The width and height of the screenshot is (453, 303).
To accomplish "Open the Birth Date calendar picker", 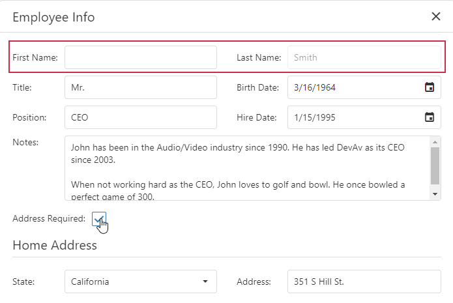I will (x=430, y=87).
